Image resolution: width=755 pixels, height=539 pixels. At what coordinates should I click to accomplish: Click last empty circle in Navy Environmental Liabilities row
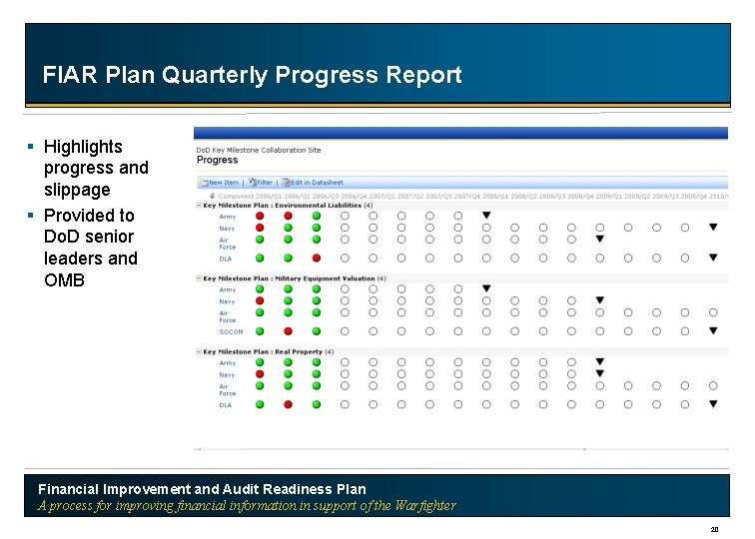[x=685, y=228]
